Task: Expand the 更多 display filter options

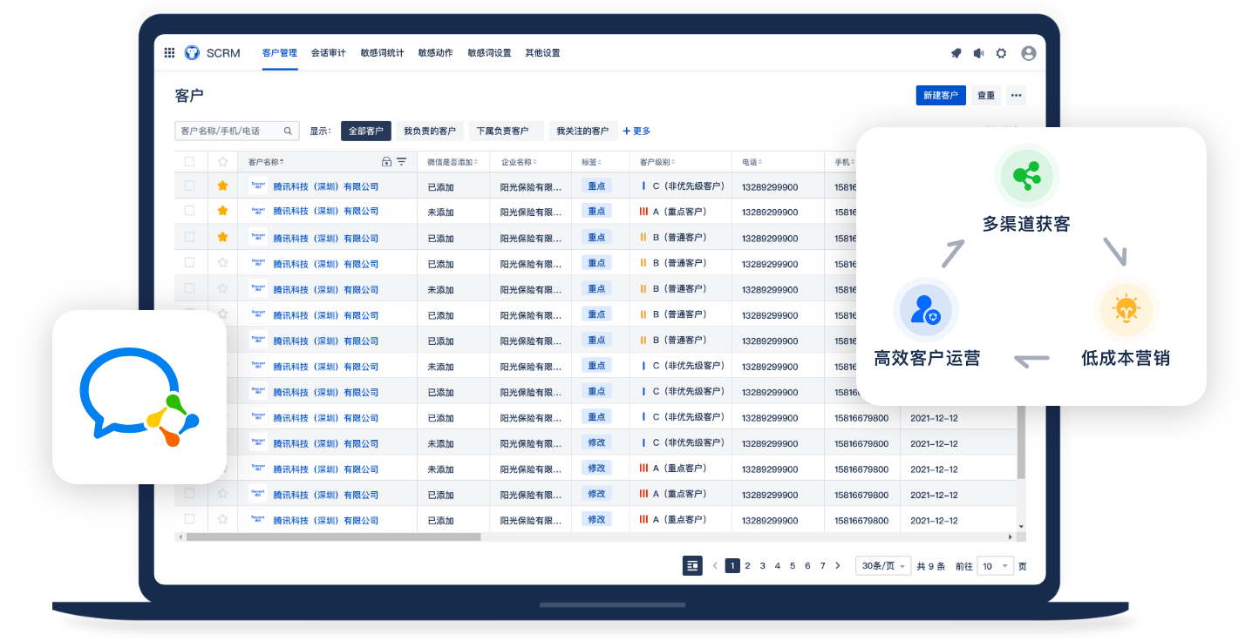Action: (636, 132)
